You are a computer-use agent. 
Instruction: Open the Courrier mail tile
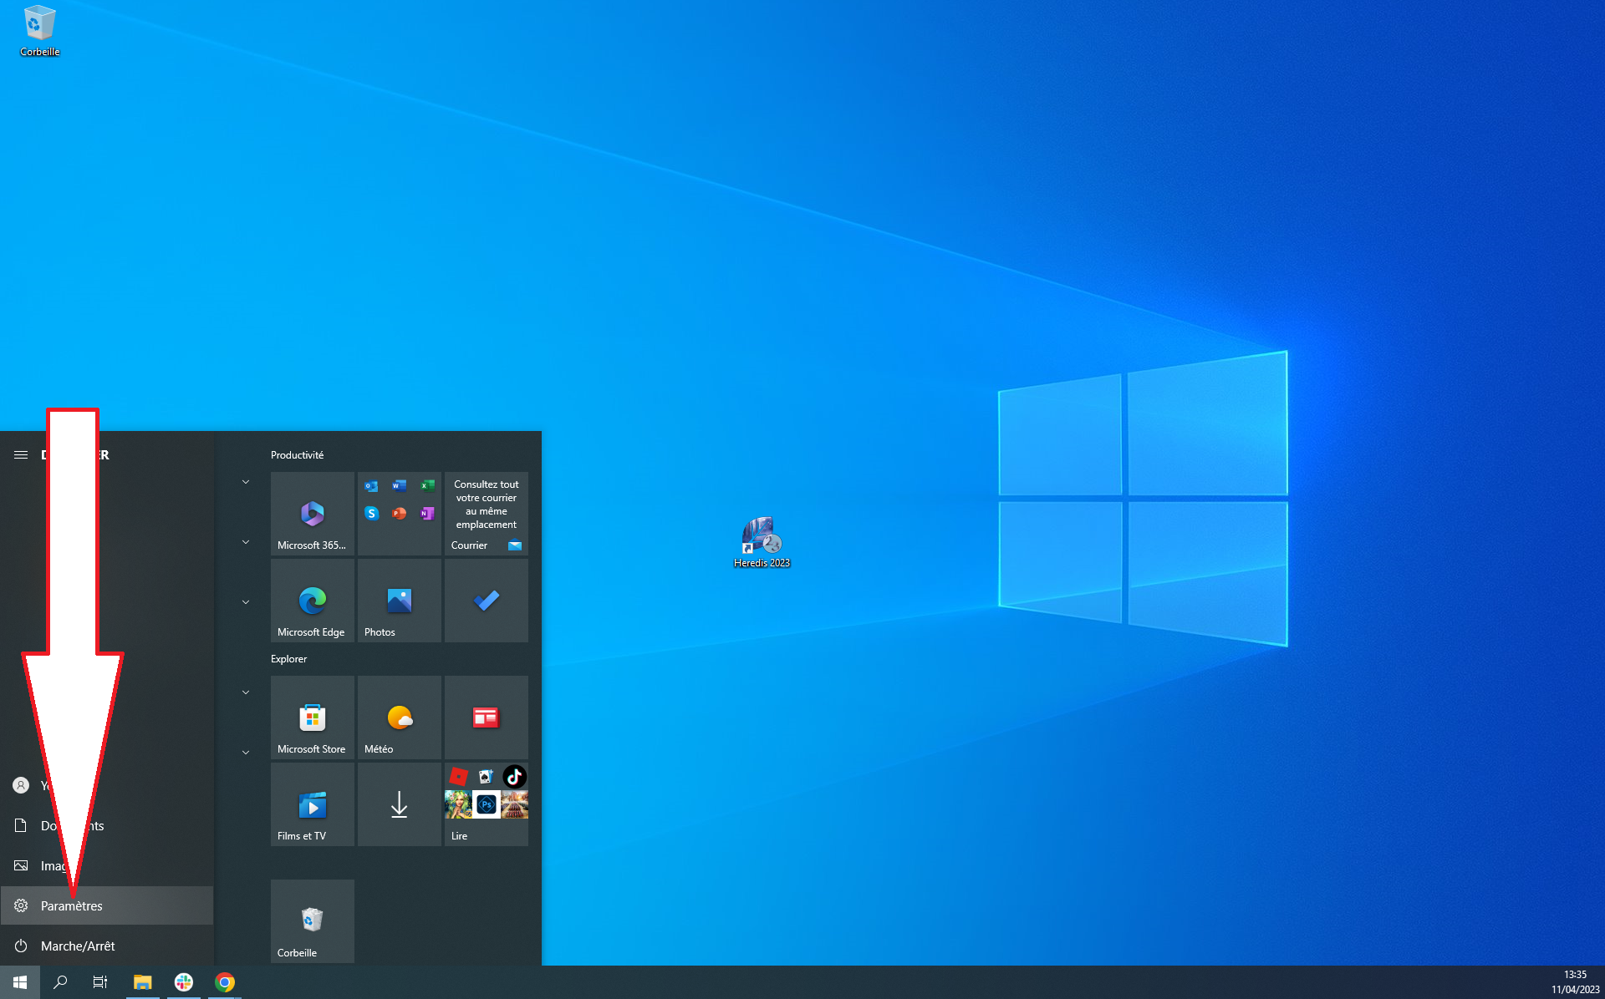point(486,513)
